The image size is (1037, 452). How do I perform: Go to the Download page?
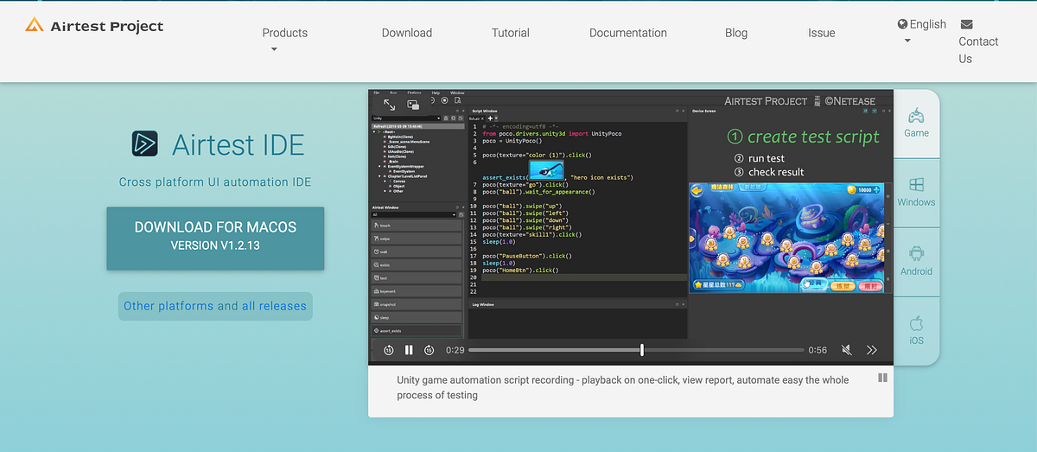point(406,33)
